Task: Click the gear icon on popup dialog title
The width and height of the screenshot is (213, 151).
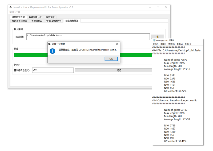Action: (49, 44)
